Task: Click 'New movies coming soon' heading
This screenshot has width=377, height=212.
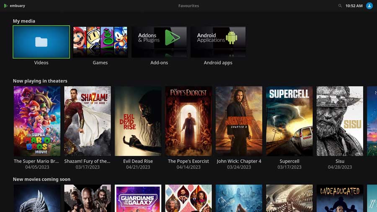Action: 41,179
